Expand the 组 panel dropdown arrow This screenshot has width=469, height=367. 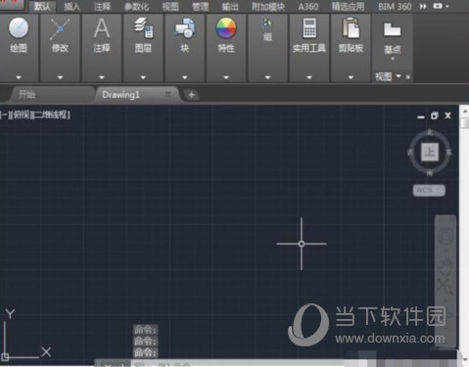point(267,77)
